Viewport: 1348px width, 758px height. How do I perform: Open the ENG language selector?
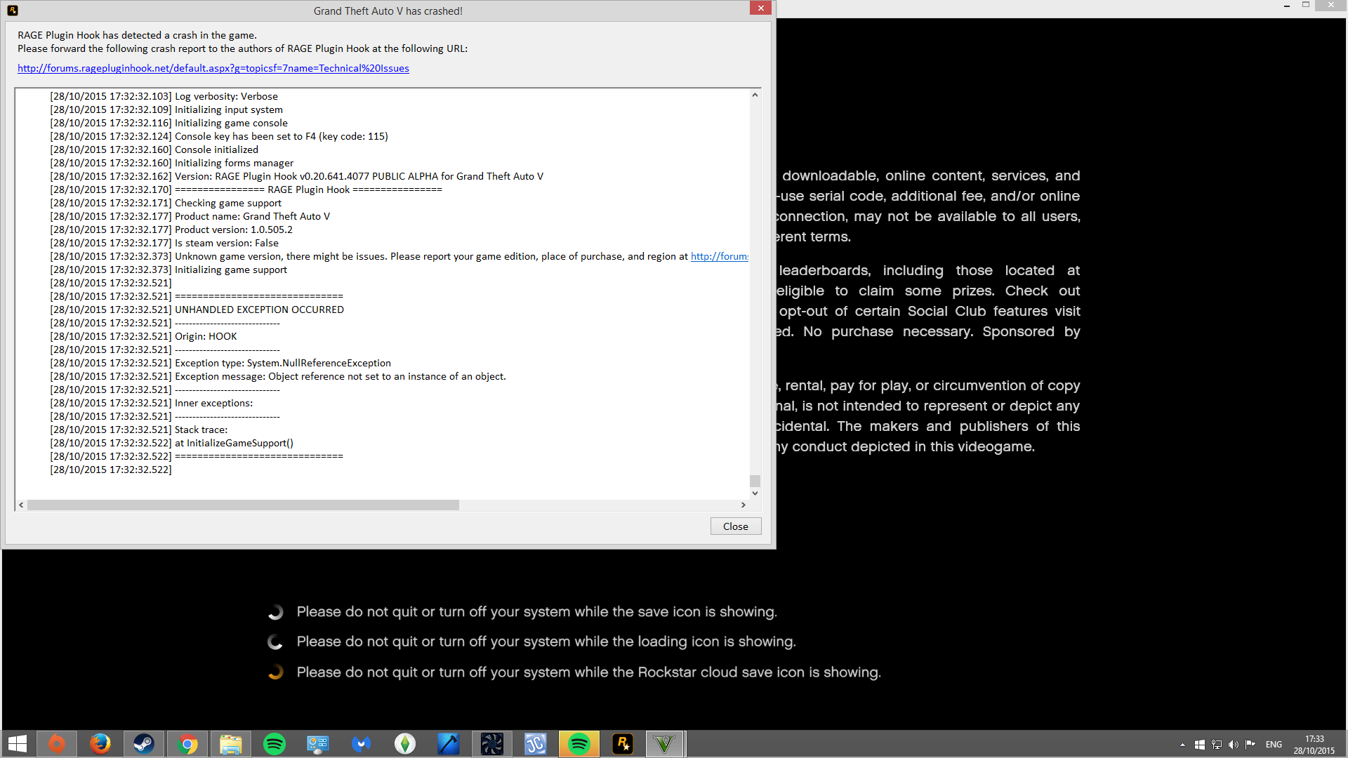pos(1274,745)
